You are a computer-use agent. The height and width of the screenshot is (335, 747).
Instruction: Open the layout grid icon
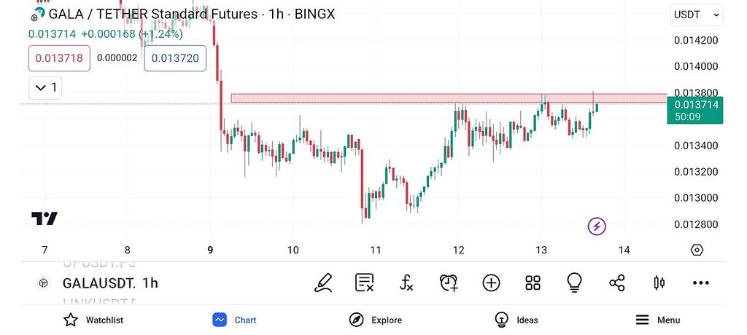pyautogui.click(x=533, y=283)
